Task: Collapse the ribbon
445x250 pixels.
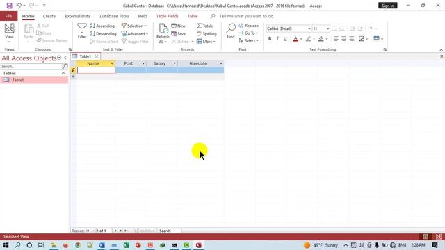Action: coord(441,49)
